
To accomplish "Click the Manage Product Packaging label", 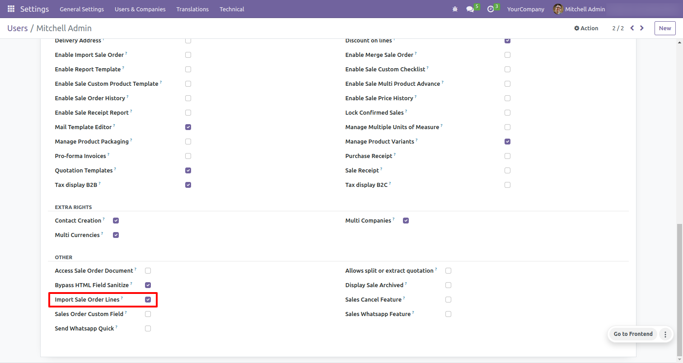I will point(92,141).
